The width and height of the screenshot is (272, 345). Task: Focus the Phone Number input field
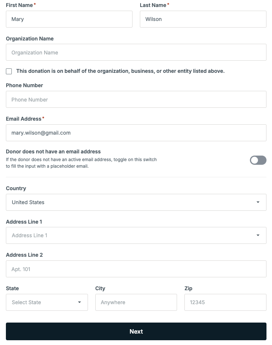[x=136, y=99]
